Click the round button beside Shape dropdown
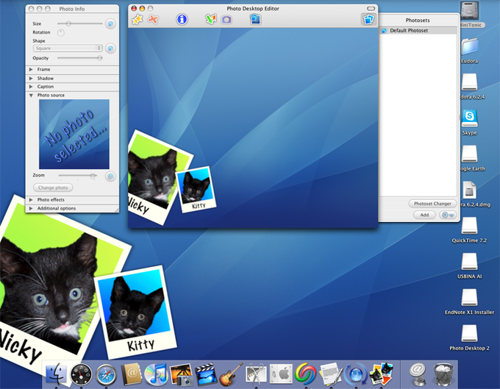Screen dimensions: 500x389 click(x=110, y=48)
